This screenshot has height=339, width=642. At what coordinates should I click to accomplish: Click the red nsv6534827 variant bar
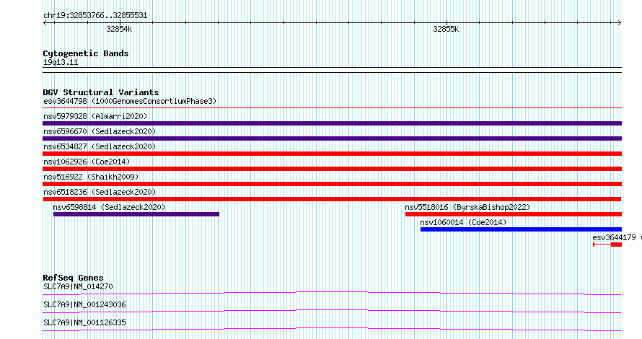pos(332,154)
